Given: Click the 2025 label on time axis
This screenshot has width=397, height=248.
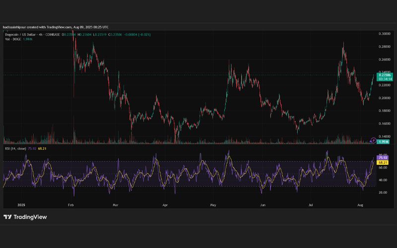Looking at the screenshot, I should [x=21, y=205].
